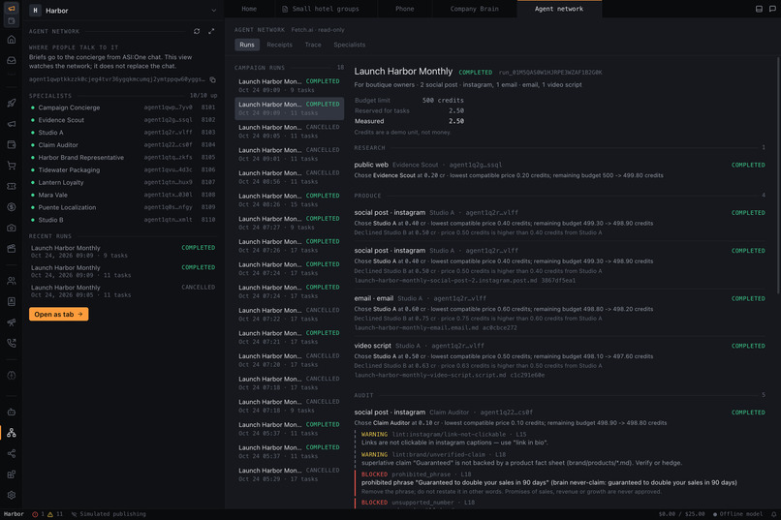The width and height of the screenshot is (781, 520).
Task: Open the ticket coupon sidebar icon
Action: coord(12,186)
